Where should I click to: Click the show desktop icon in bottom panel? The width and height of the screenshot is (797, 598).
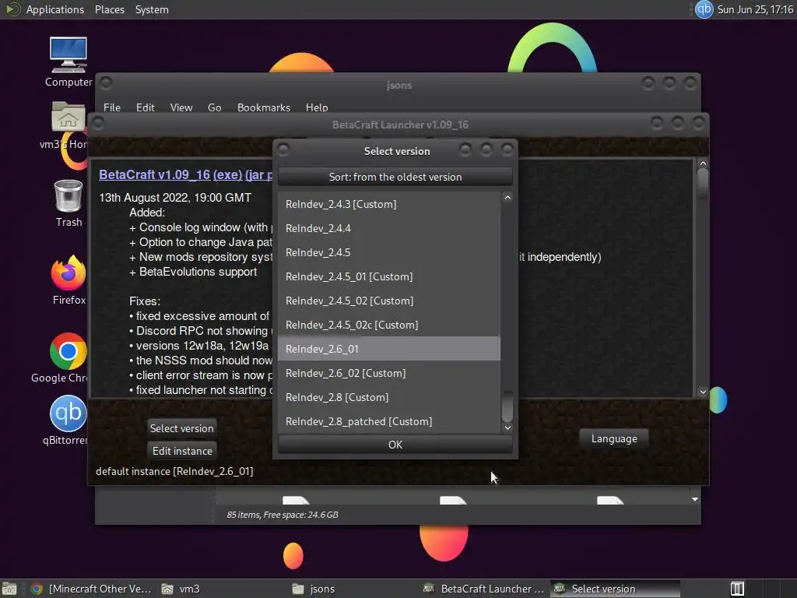(9, 589)
